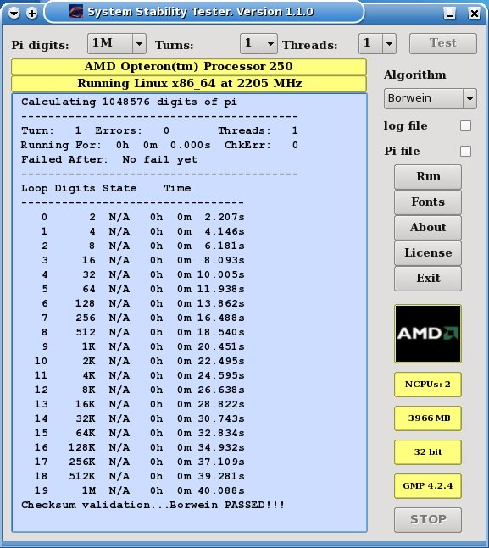Click the 'Running For: 0h 0m 0.000s' text

[116, 145]
